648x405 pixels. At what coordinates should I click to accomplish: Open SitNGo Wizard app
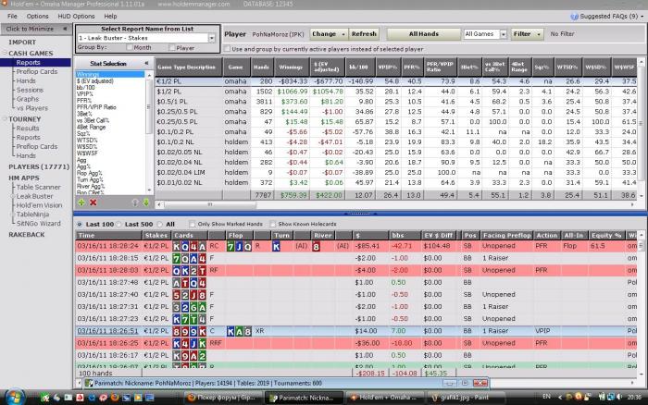[39, 224]
